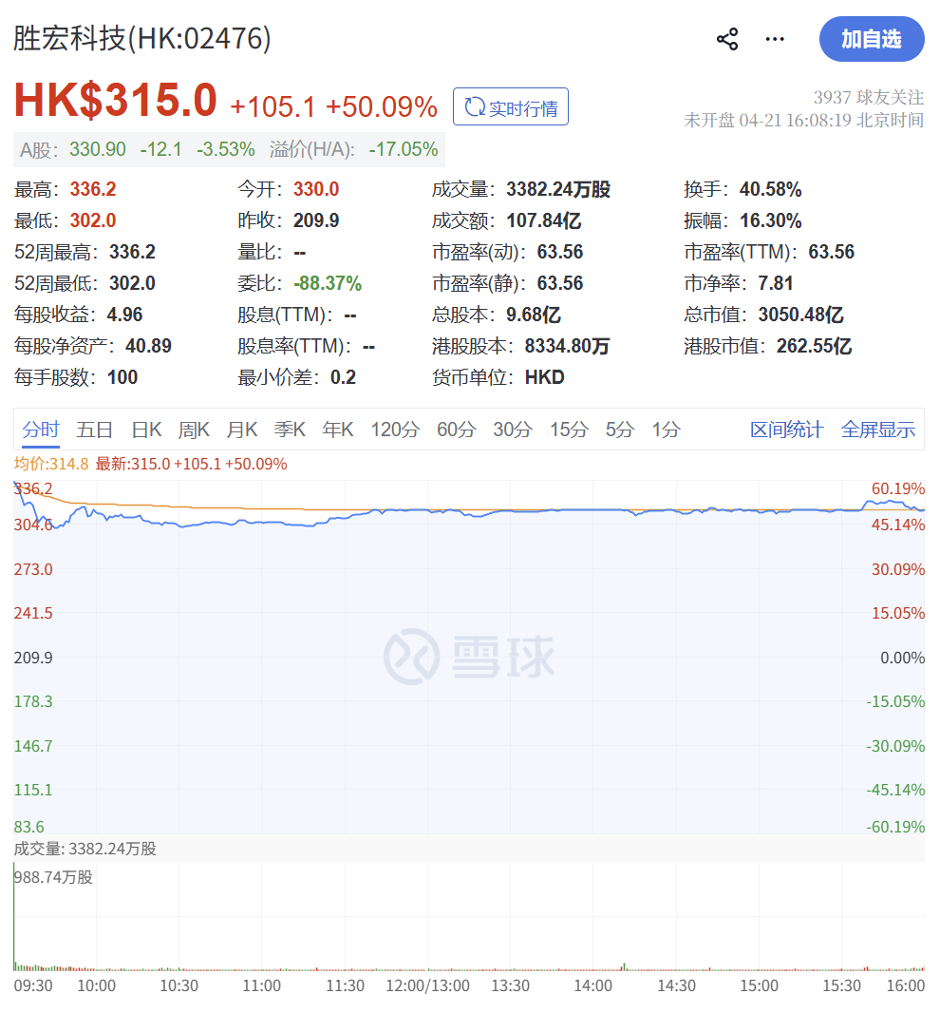This screenshot has height=1013, width=940.
Task: Click the A股 330.90 price value
Action: click(98, 149)
